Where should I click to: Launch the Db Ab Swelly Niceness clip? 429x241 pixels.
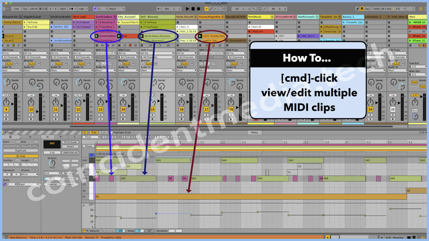[x=142, y=36]
